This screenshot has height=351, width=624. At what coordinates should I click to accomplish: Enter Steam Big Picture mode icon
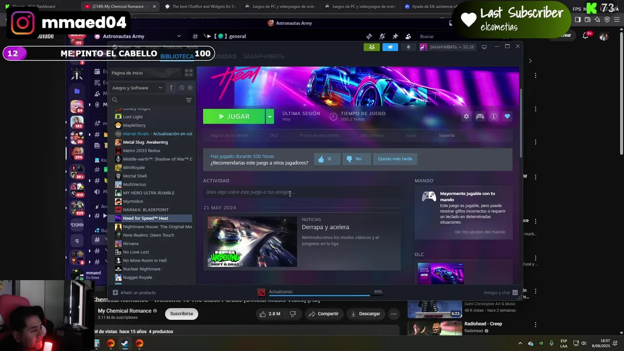(484, 47)
